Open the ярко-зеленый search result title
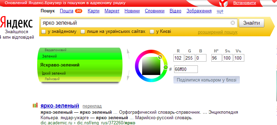This screenshot has width=277, height=125. tap(60, 106)
